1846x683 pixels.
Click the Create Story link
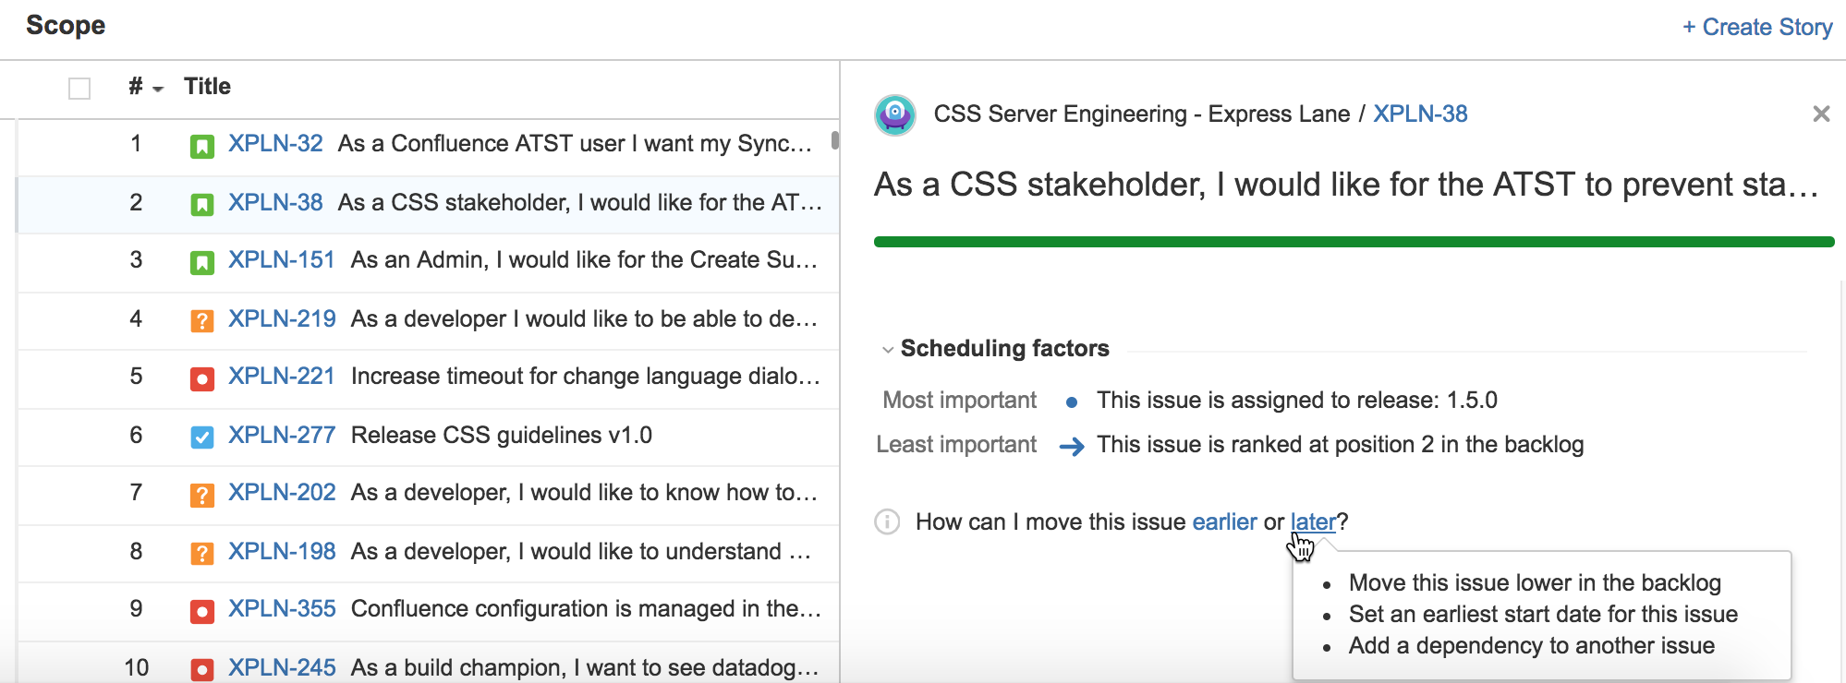[x=1757, y=27]
